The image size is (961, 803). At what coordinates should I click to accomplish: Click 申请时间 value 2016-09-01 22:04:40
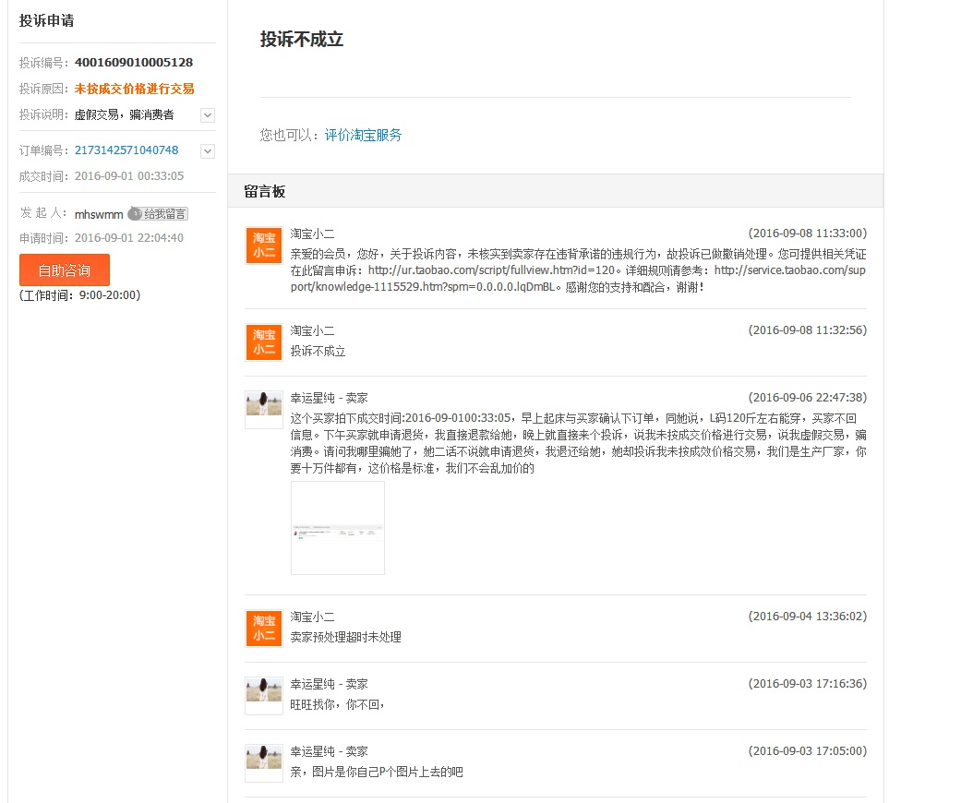(128, 238)
